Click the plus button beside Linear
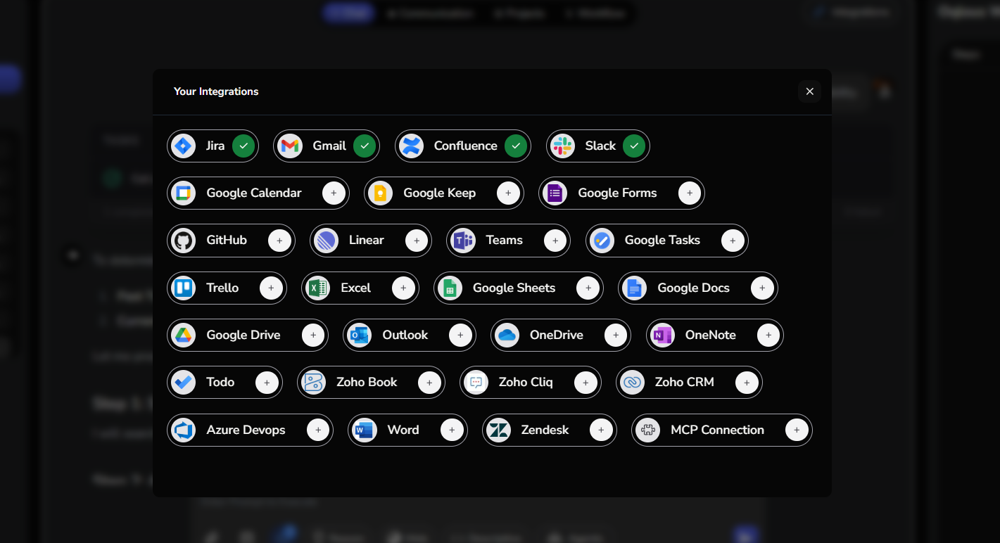The image size is (1000, 543). tap(417, 241)
